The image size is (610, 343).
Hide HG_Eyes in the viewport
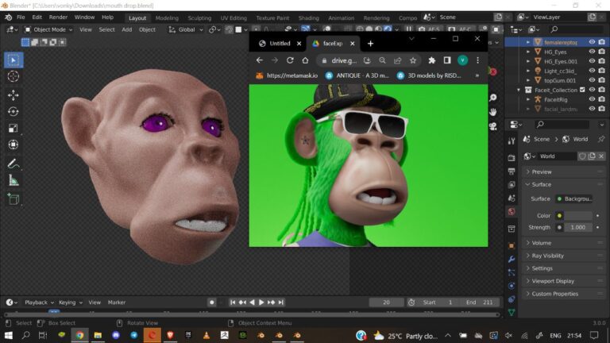(x=592, y=52)
